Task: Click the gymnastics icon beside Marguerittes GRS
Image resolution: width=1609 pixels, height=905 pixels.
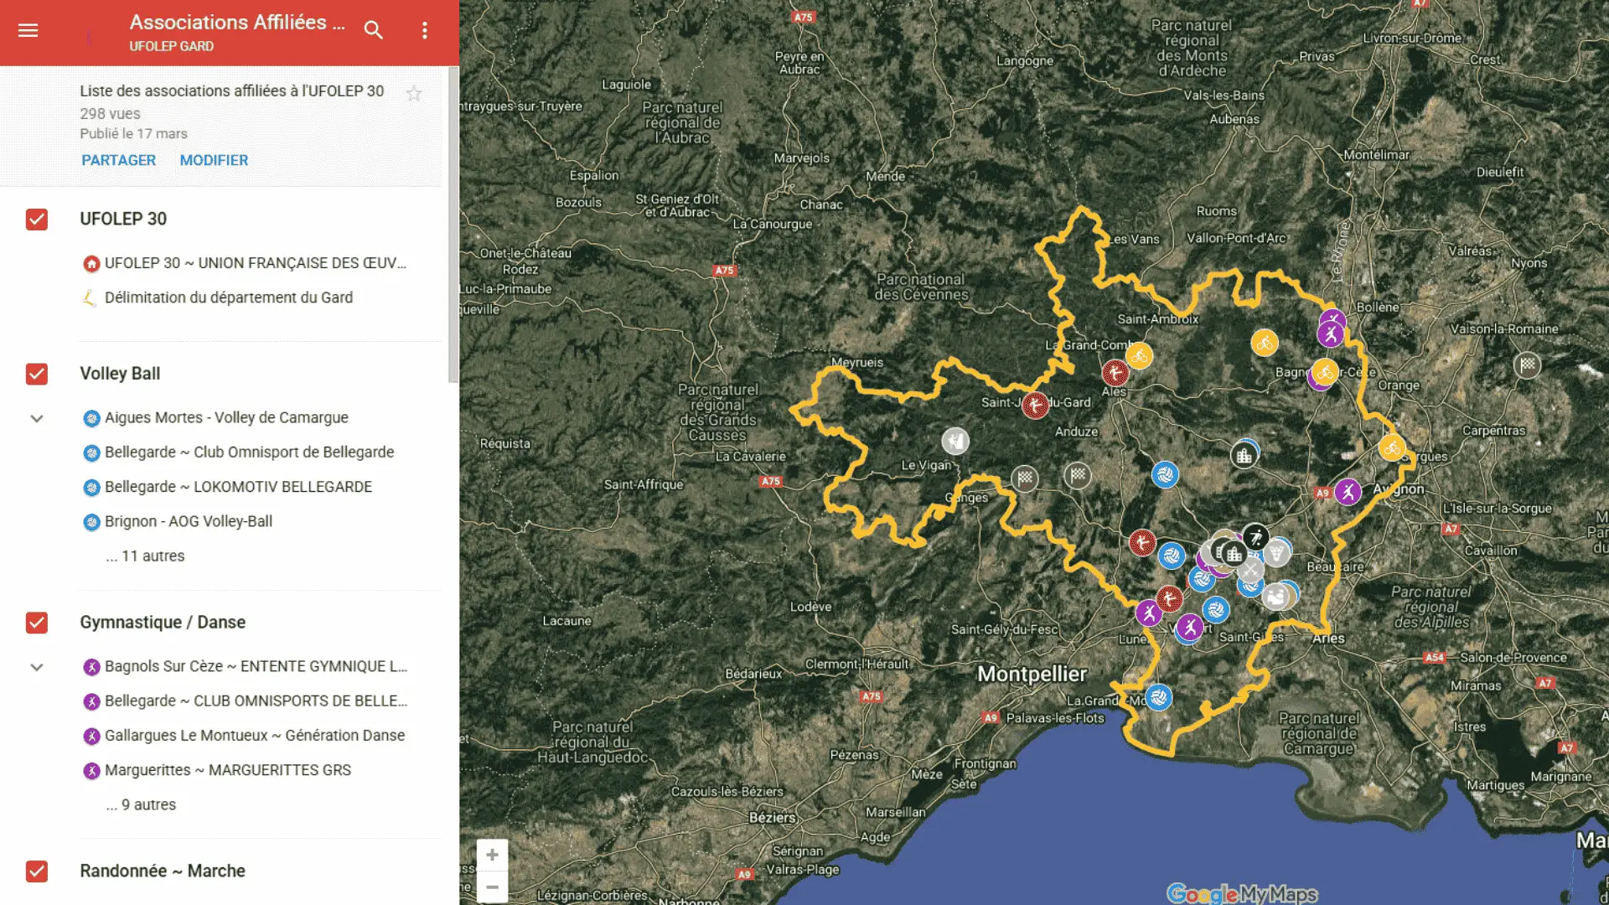Action: click(91, 771)
